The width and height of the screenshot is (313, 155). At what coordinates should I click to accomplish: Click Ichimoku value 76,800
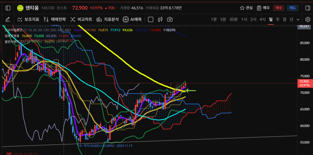(27, 36)
